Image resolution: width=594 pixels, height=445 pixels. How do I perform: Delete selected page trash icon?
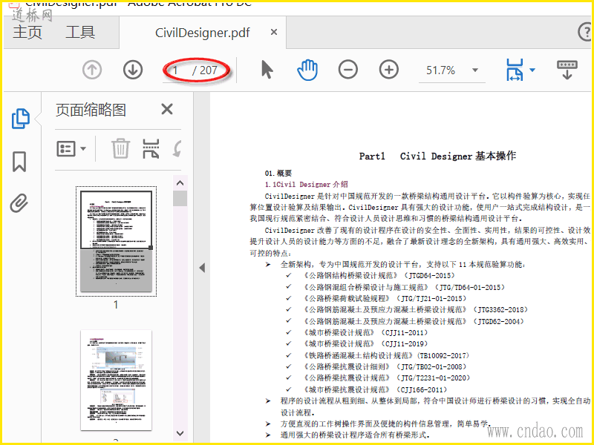(x=120, y=148)
